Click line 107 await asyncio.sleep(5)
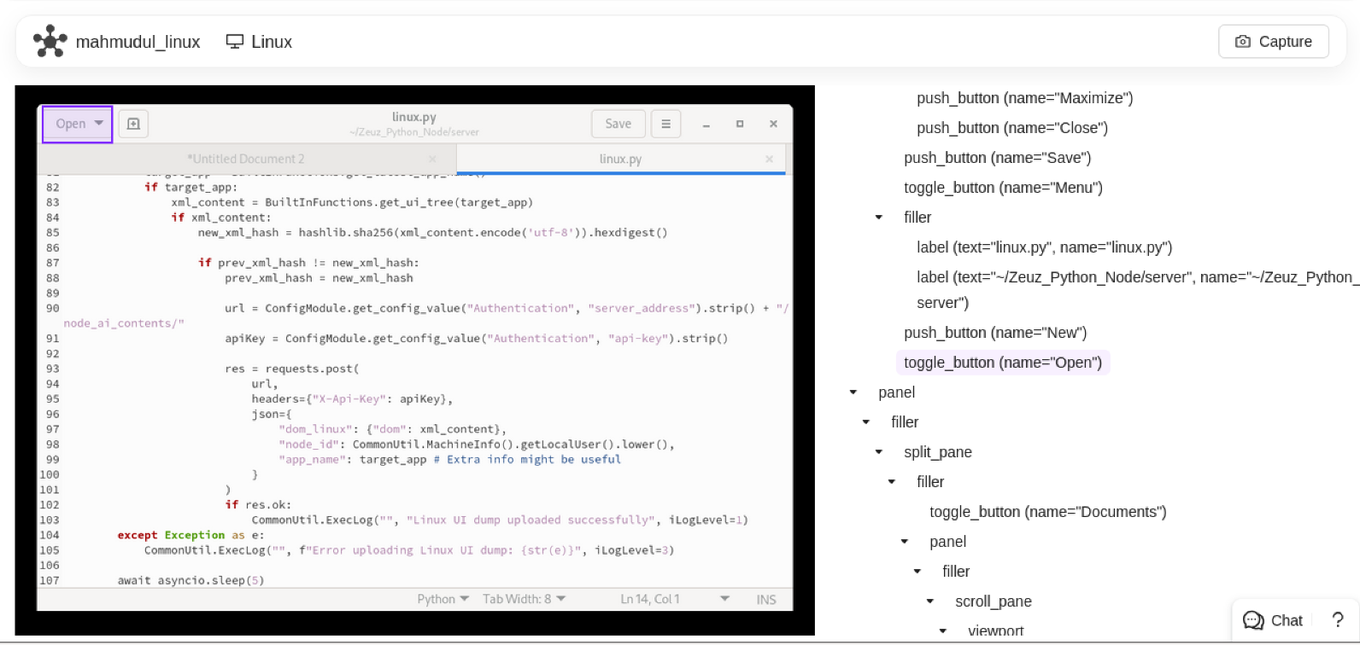This screenshot has height=645, width=1360. [191, 580]
